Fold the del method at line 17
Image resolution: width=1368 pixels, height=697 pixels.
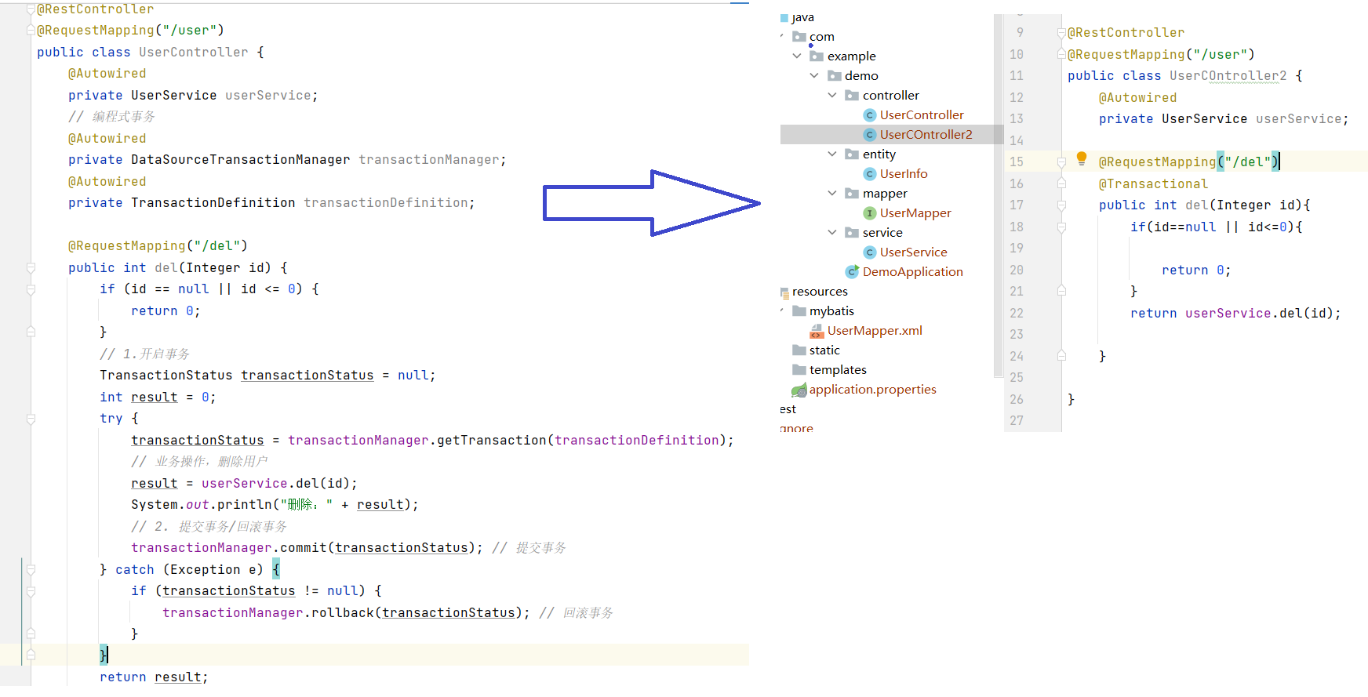point(1061,205)
